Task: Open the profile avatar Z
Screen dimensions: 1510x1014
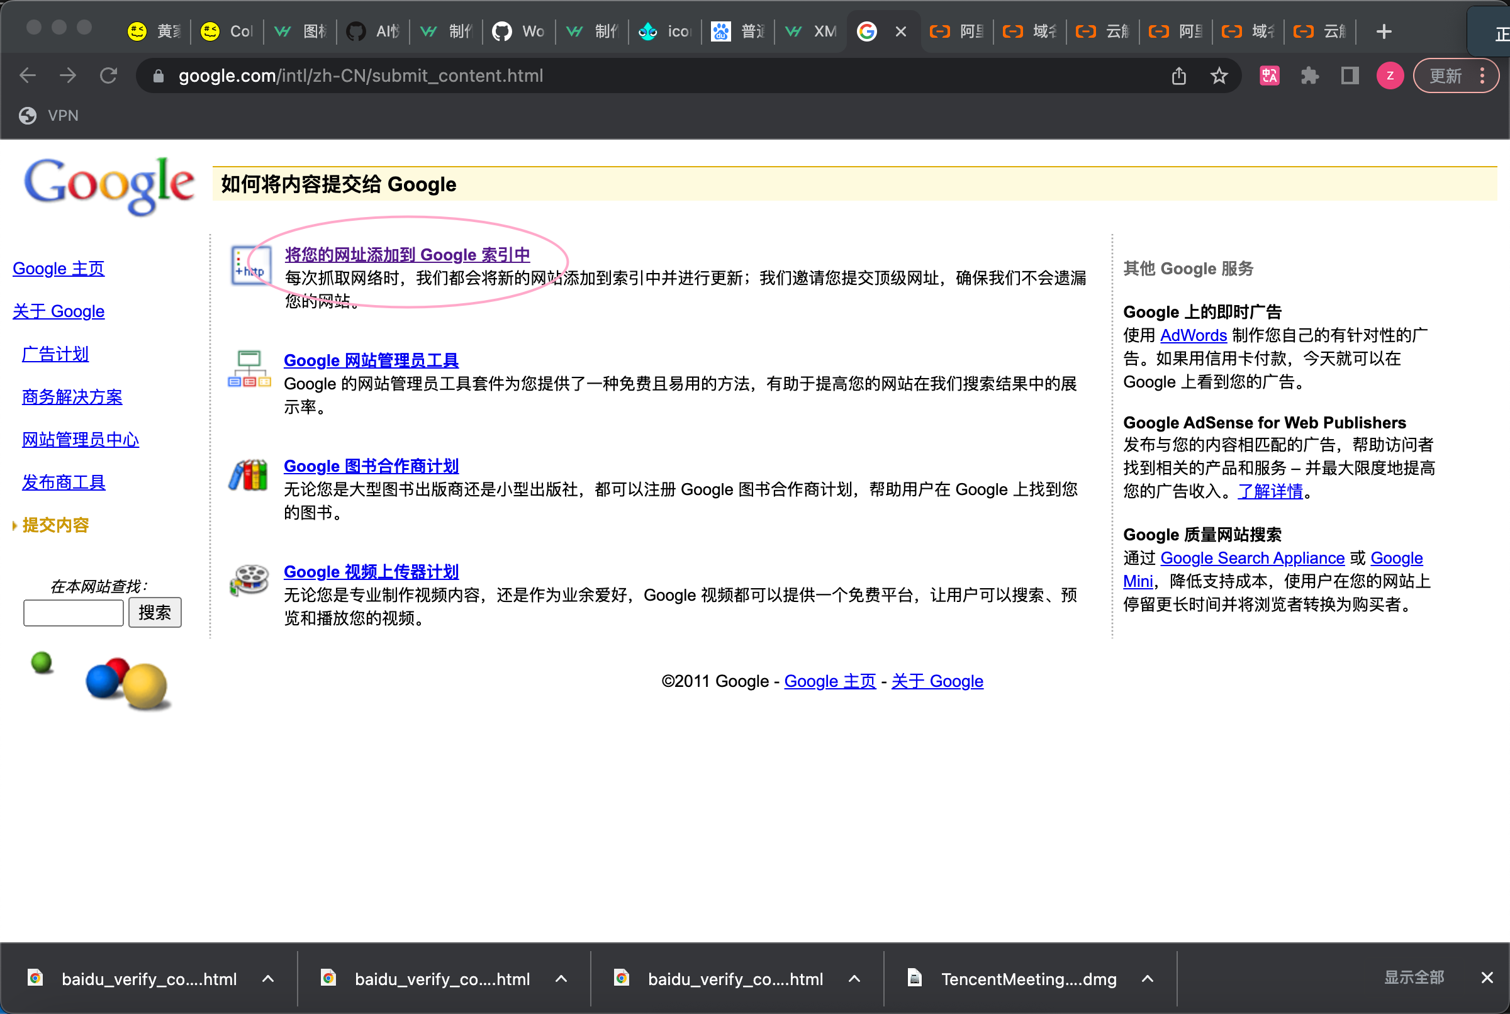Action: tap(1390, 75)
